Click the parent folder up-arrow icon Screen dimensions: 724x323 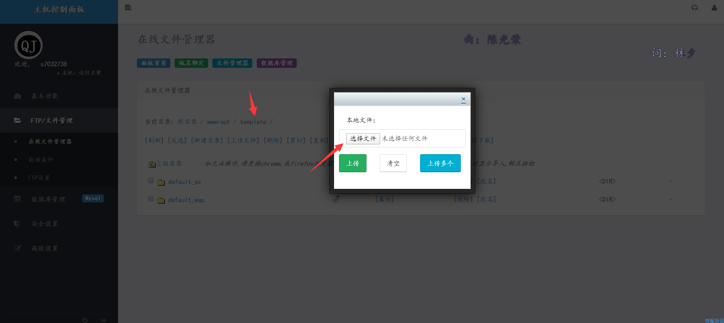[152, 164]
